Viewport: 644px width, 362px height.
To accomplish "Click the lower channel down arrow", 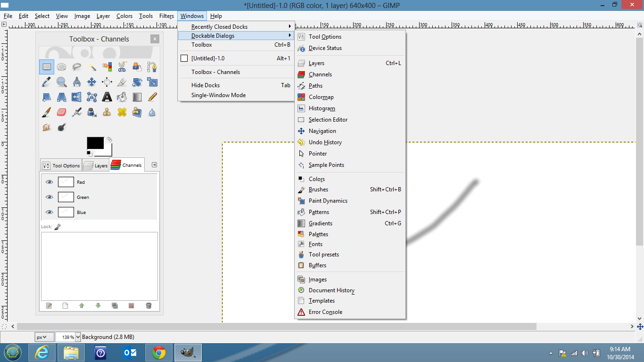I will click(98, 305).
